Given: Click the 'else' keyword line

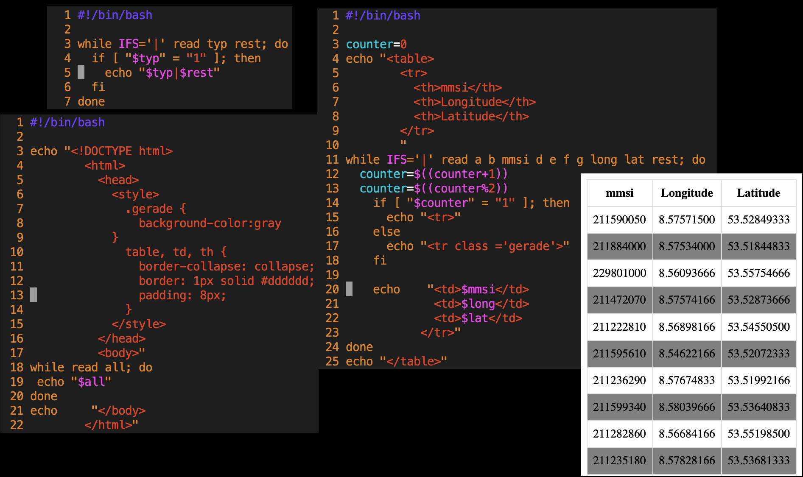Looking at the screenshot, I should [x=386, y=232].
